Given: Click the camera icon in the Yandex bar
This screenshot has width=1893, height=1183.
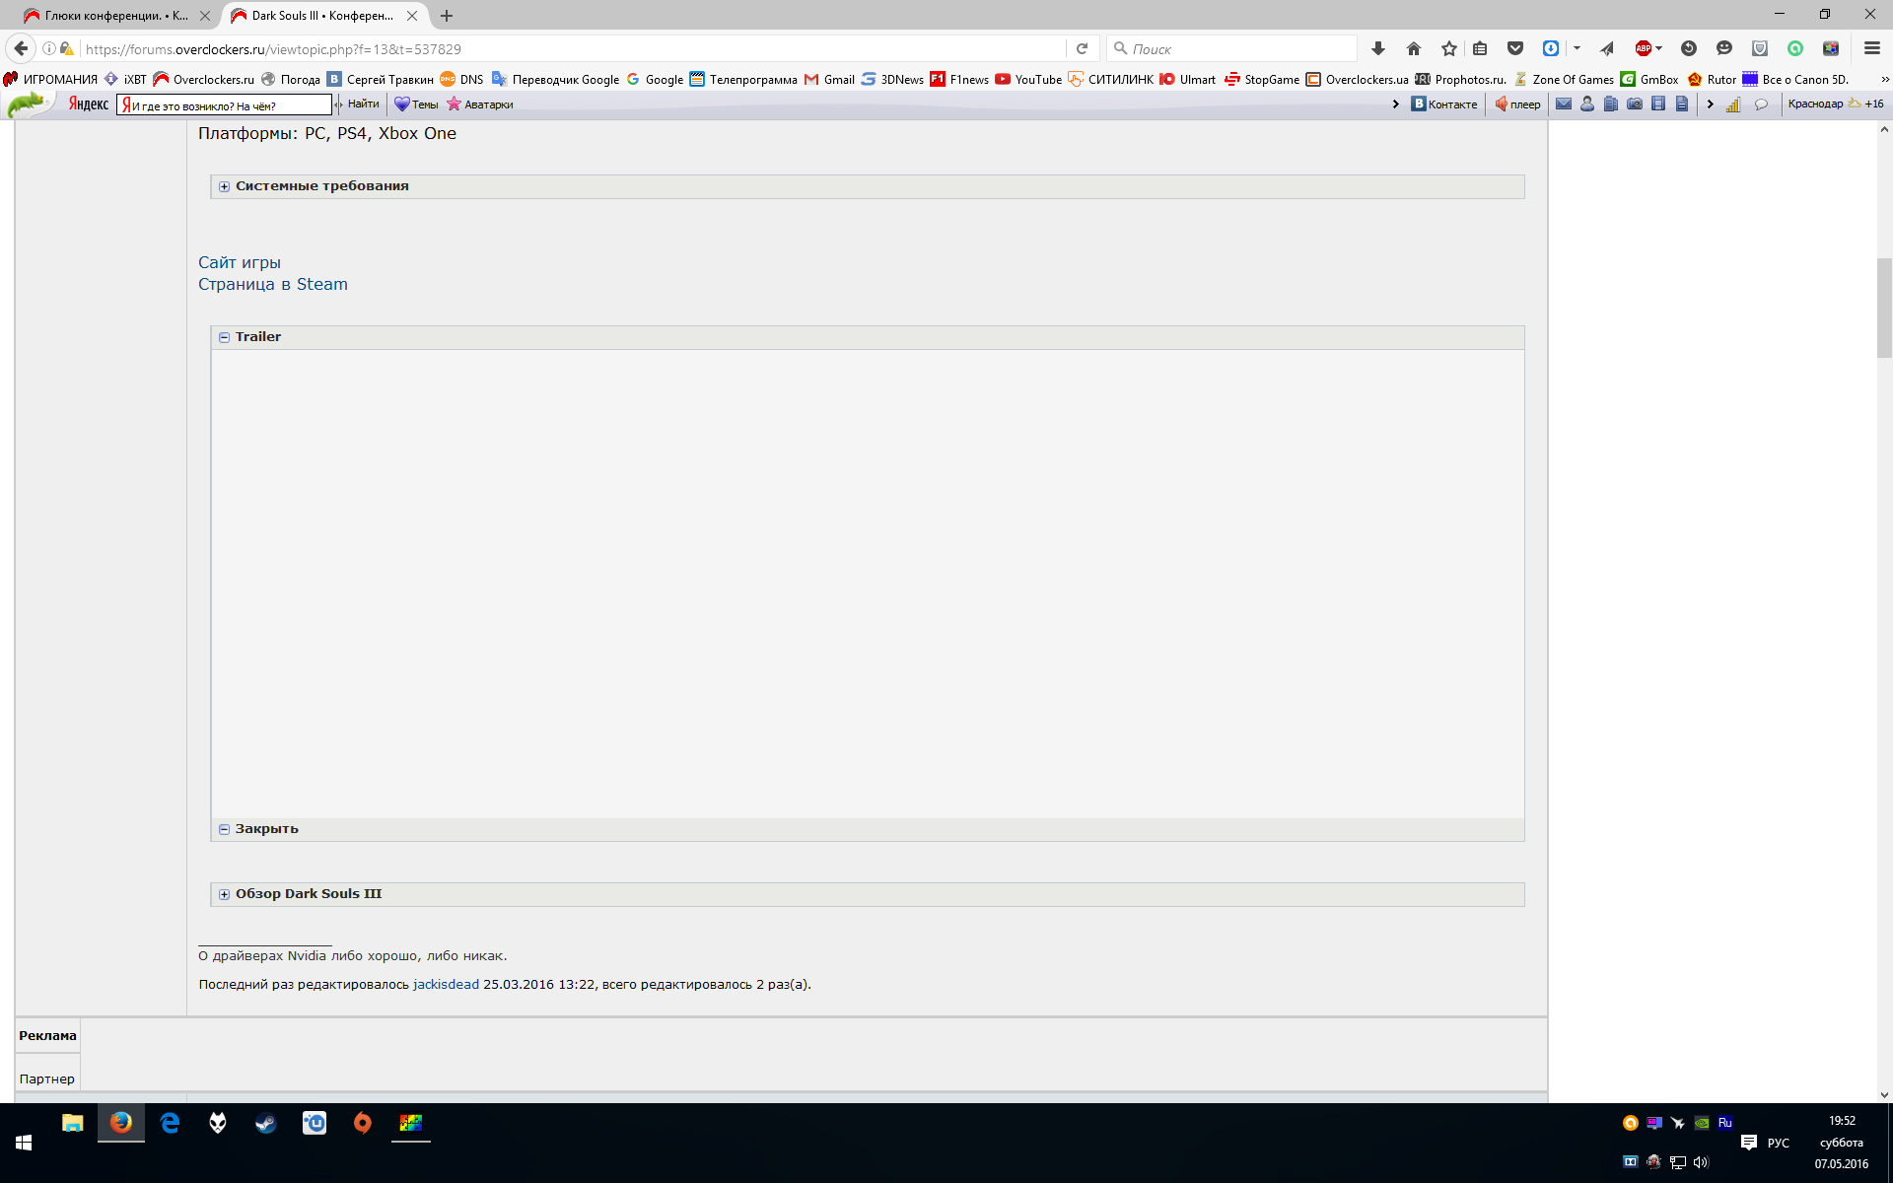Looking at the screenshot, I should click(x=1635, y=104).
